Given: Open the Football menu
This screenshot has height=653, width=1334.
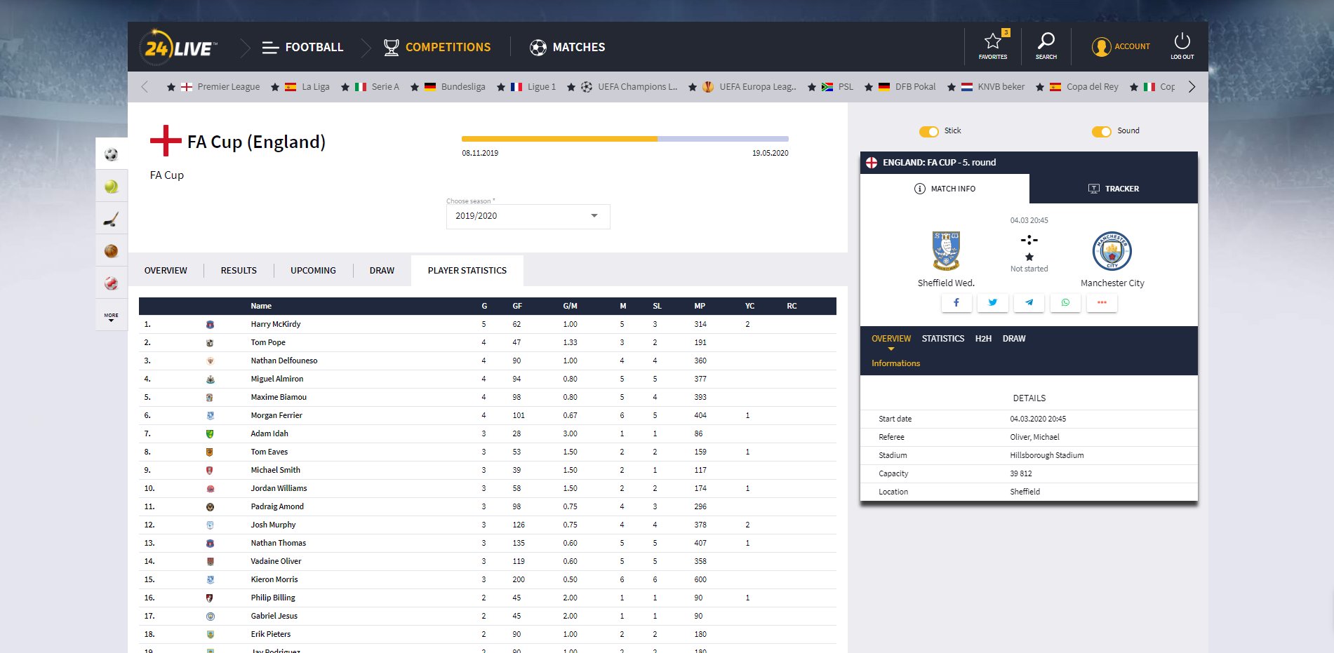Looking at the screenshot, I should [x=314, y=47].
